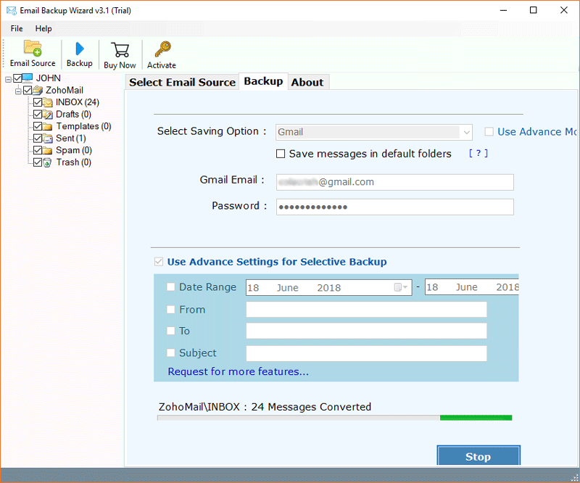This screenshot has width=580, height=483.
Task: Click the app logo in title bar
Action: [12, 10]
